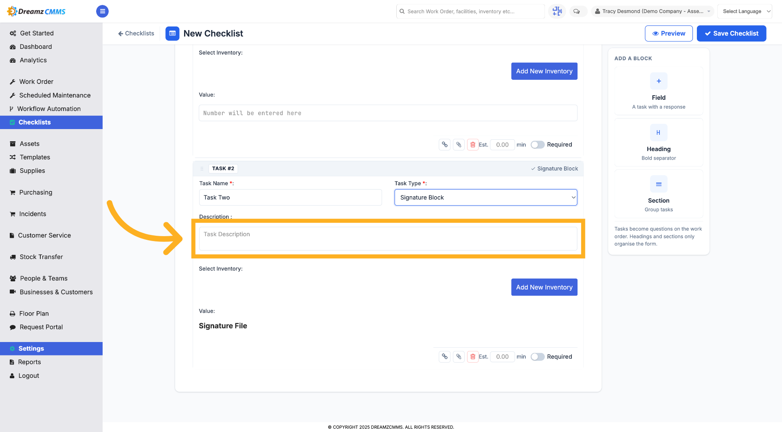
Task: Open the Task Type dropdown showing Signature Block
Action: point(485,197)
